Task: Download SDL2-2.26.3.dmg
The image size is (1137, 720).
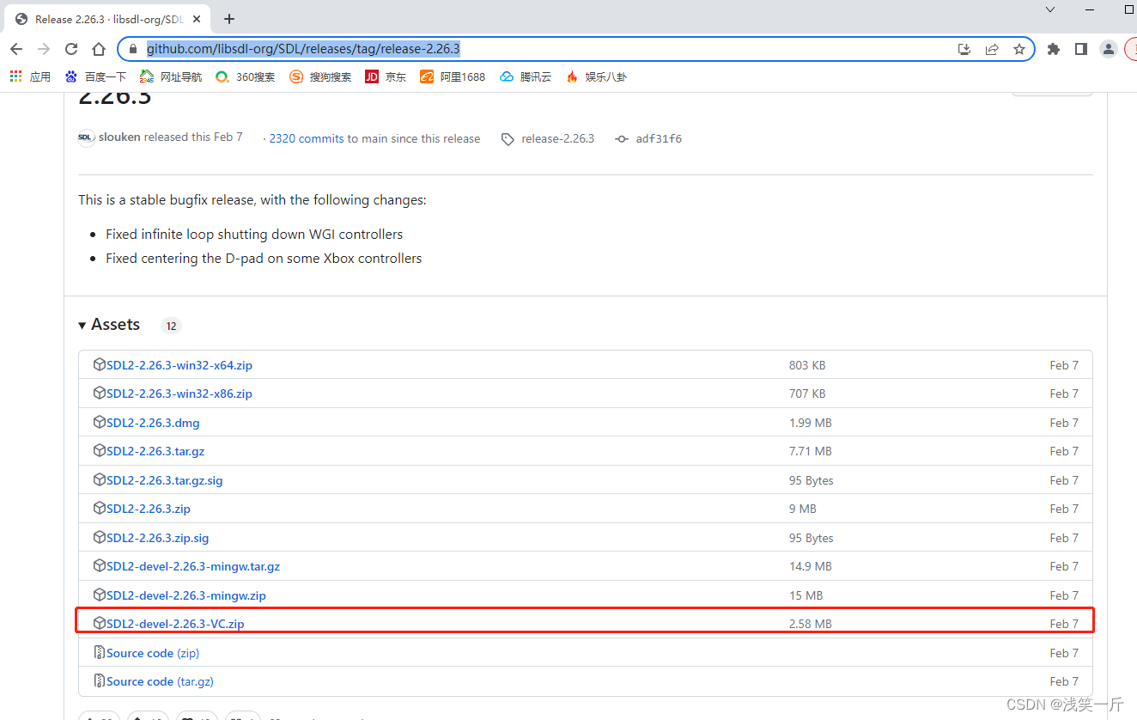Action: tap(153, 423)
